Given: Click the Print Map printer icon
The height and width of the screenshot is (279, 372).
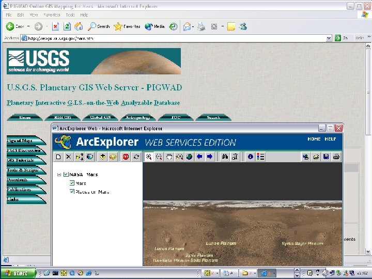Looking at the screenshot, I should point(336,157).
